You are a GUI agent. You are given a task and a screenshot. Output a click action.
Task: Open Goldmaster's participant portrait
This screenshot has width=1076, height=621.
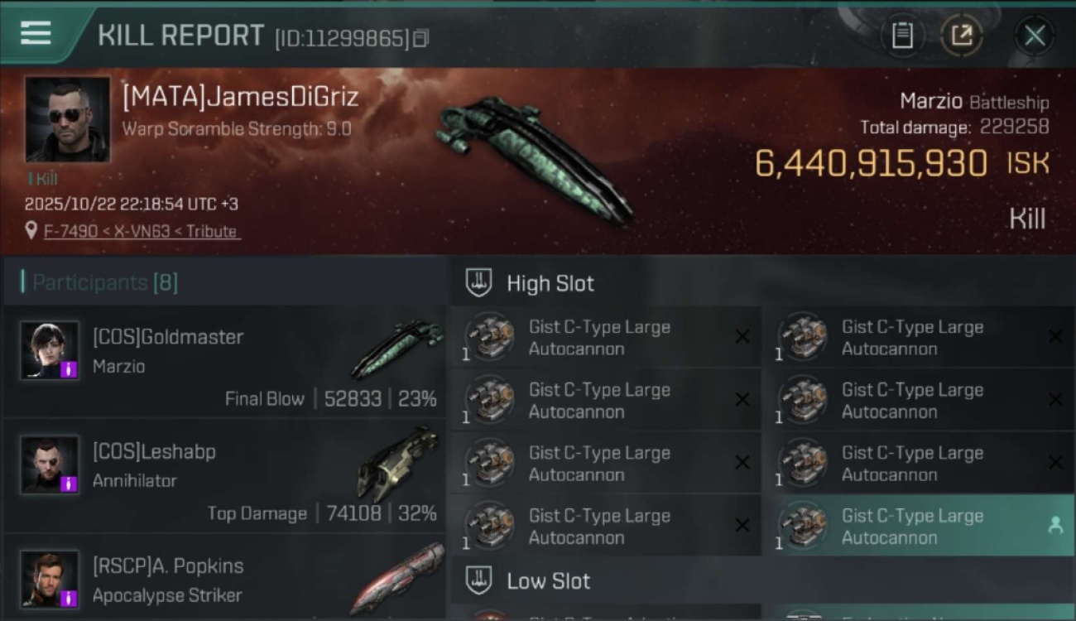pyautogui.click(x=50, y=350)
